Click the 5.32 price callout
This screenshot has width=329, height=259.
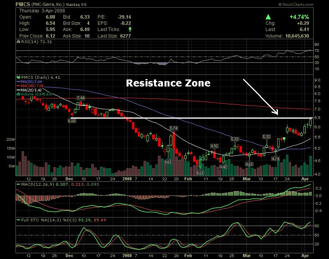coord(266,136)
